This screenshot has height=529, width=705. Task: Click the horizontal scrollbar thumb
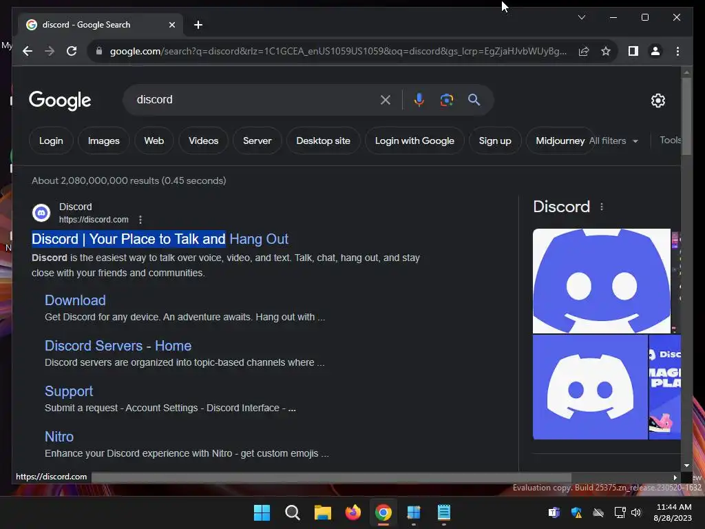tap(331, 477)
